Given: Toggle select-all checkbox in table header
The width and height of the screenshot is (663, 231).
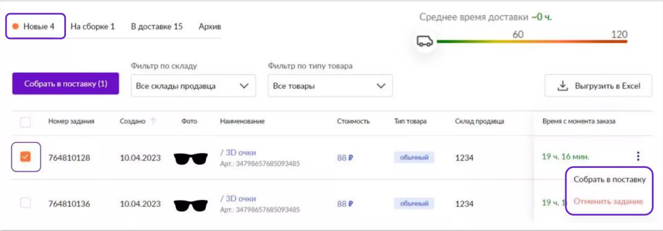Looking at the screenshot, I should tap(26, 122).
